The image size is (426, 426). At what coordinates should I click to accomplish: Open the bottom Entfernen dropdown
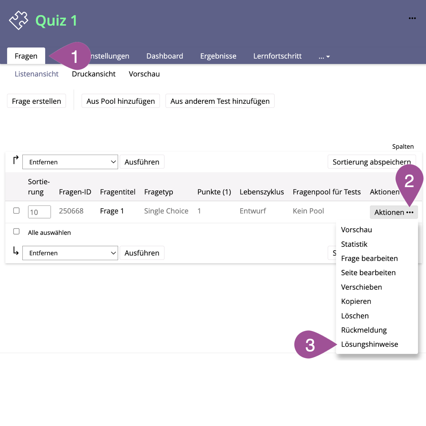(70, 253)
